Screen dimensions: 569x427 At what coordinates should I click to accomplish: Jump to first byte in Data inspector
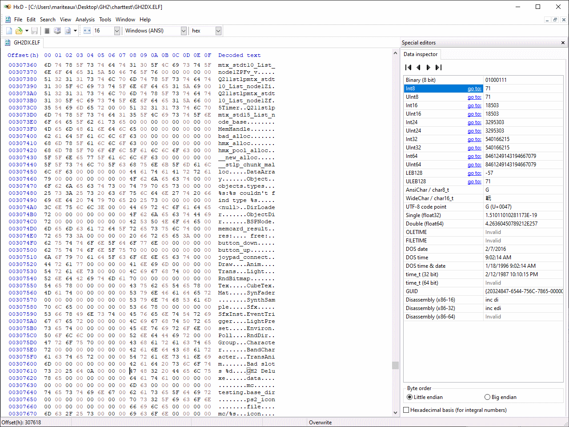click(408, 68)
